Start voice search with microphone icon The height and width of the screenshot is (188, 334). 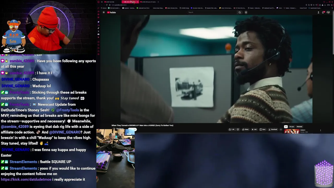click(x=246, y=12)
